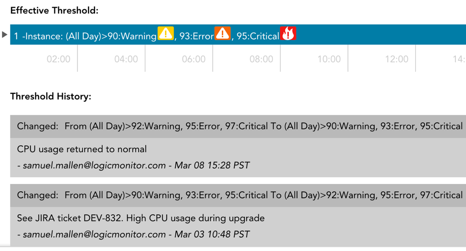Viewport: 466px width, 251px height.
Task: Click the 10:00 timeline marker
Action: pos(329,59)
